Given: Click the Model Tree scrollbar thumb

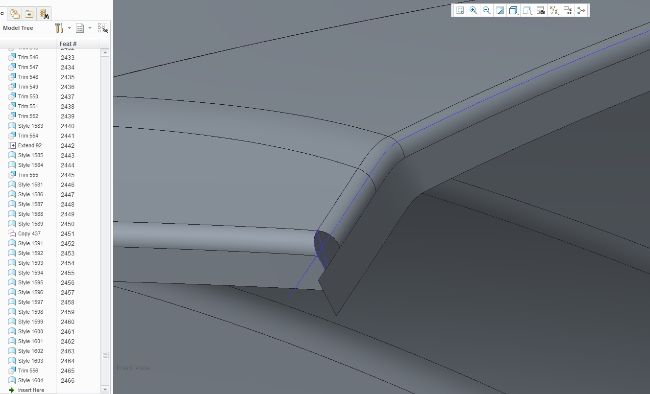Looking at the screenshot, I should coord(105,356).
